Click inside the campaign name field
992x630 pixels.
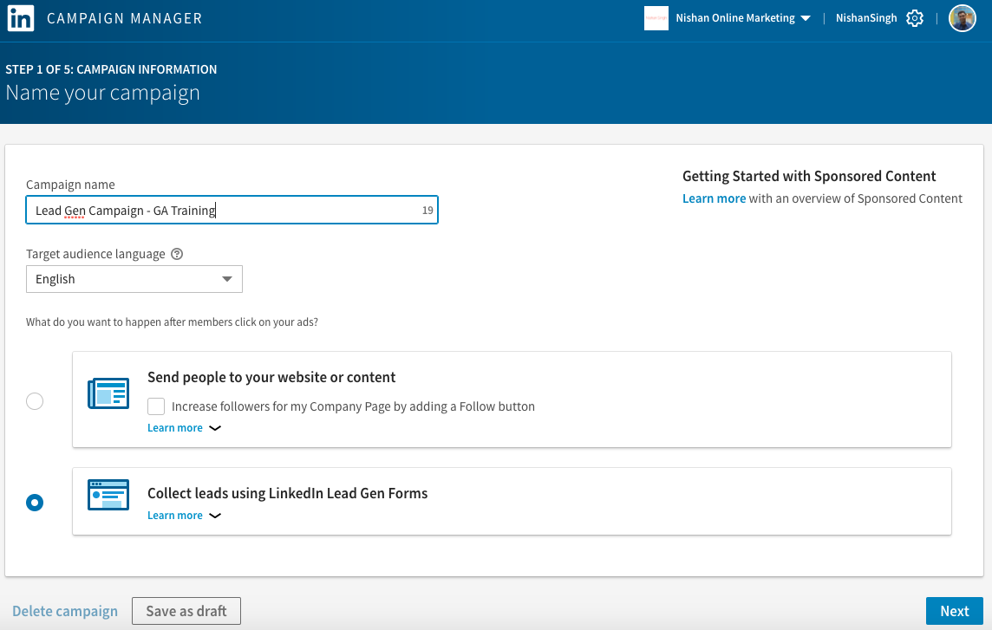pos(232,210)
